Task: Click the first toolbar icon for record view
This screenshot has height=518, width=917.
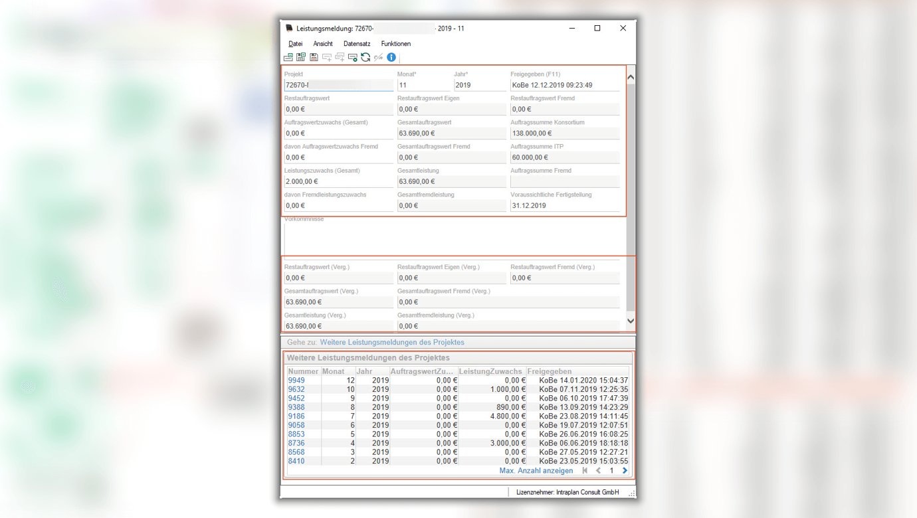Action: pyautogui.click(x=288, y=58)
